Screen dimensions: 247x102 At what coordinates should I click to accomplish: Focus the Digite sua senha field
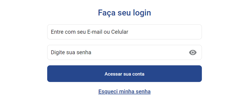(x=124, y=52)
